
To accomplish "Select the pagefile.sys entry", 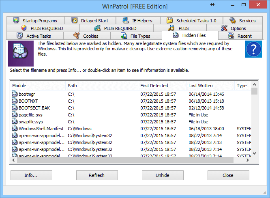I will pos(131,115).
